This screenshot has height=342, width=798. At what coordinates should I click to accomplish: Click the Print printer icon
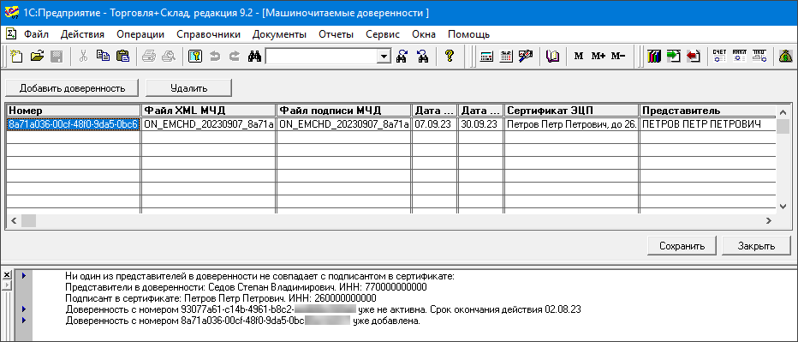(149, 56)
